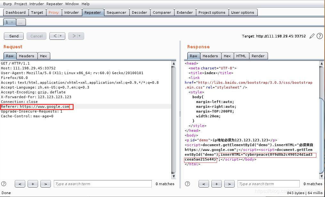Click the GET / HTTP/1.1 request line
Screen dimensions: 325x197
(15, 63)
